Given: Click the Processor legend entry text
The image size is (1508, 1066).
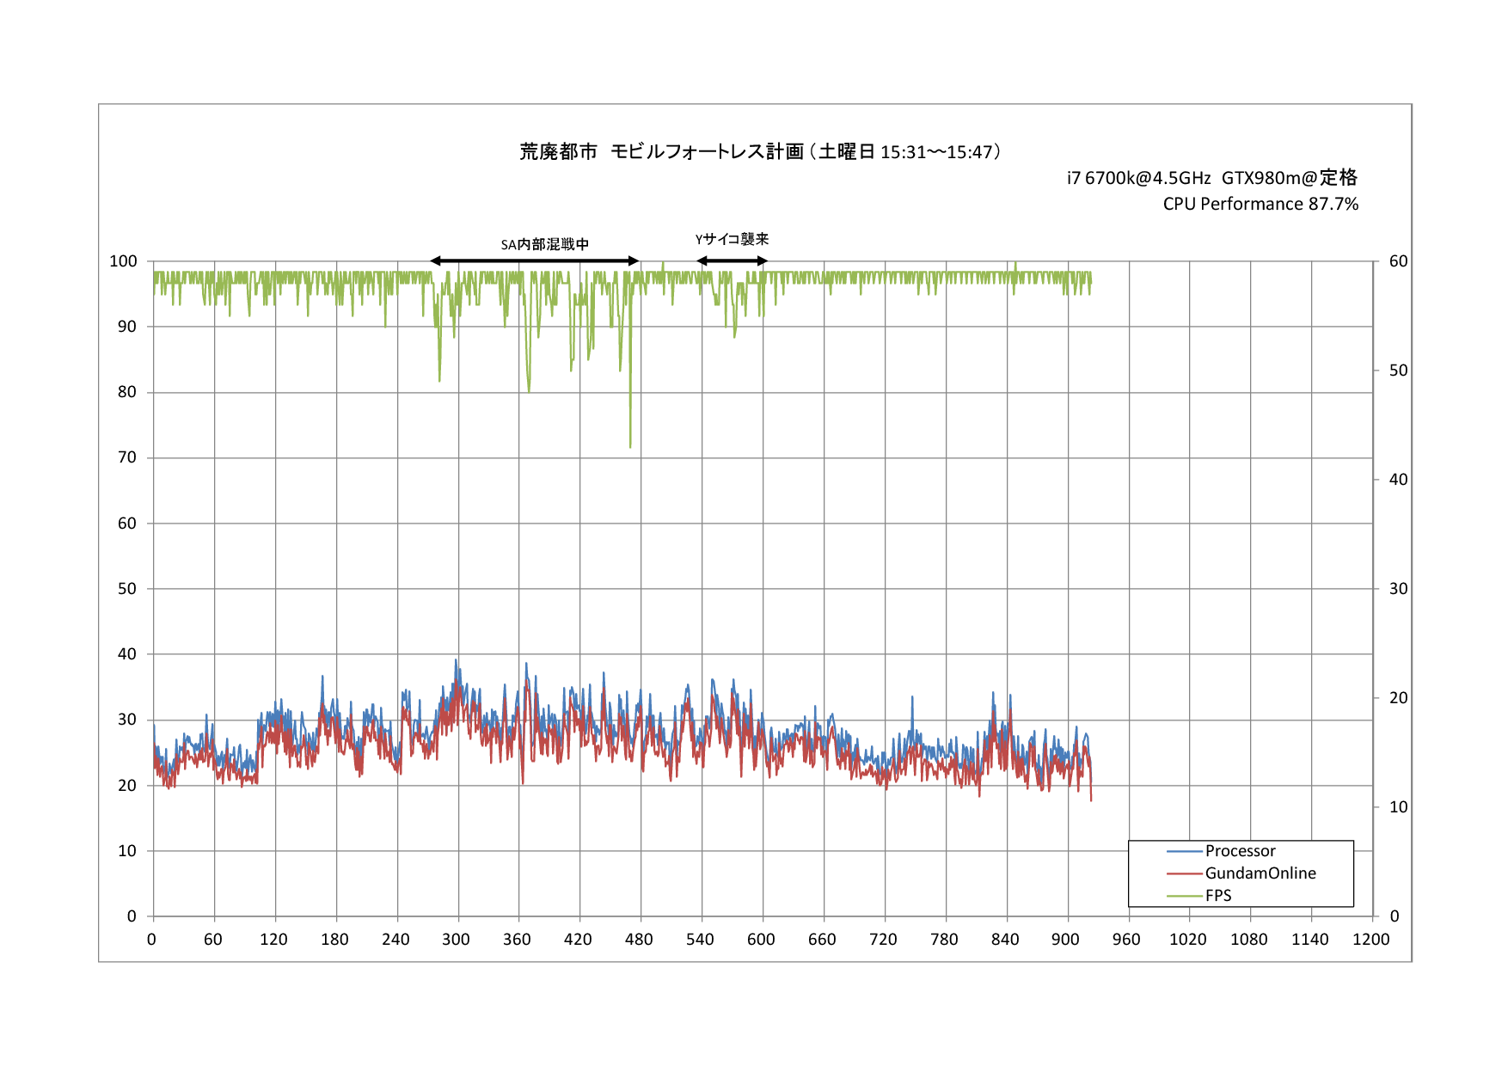Looking at the screenshot, I should click(1240, 851).
